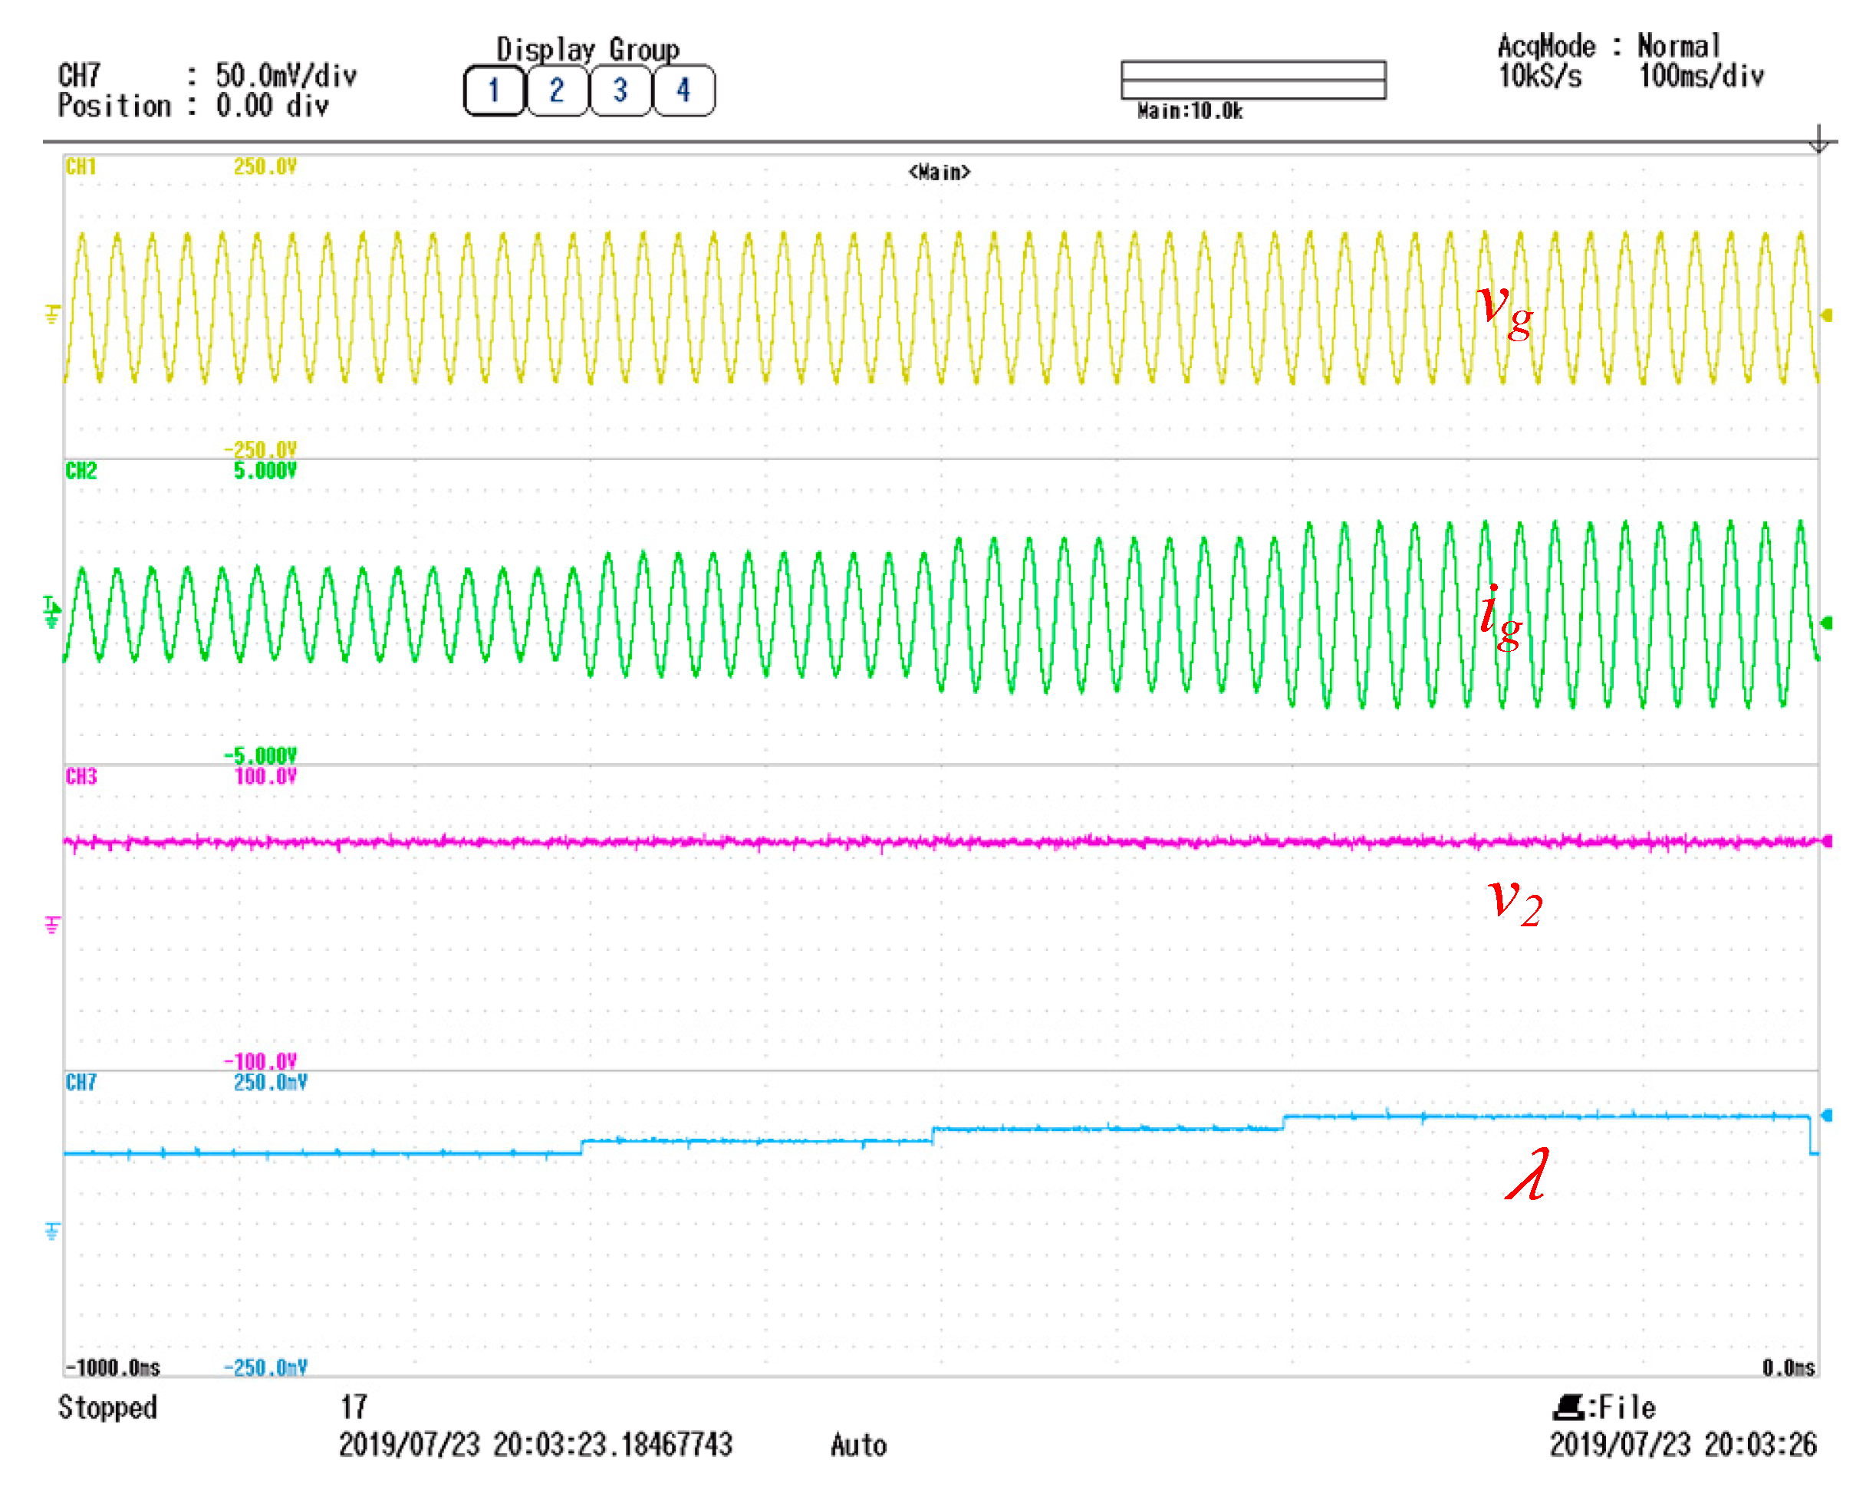Image resolution: width=1866 pixels, height=1506 pixels.
Task: Click the magenta CH3 right-edge level marker
Action: coord(1828,841)
